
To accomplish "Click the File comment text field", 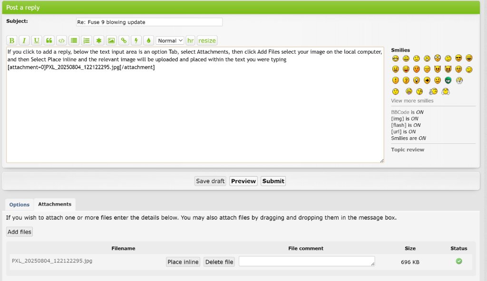I will 306,262.
